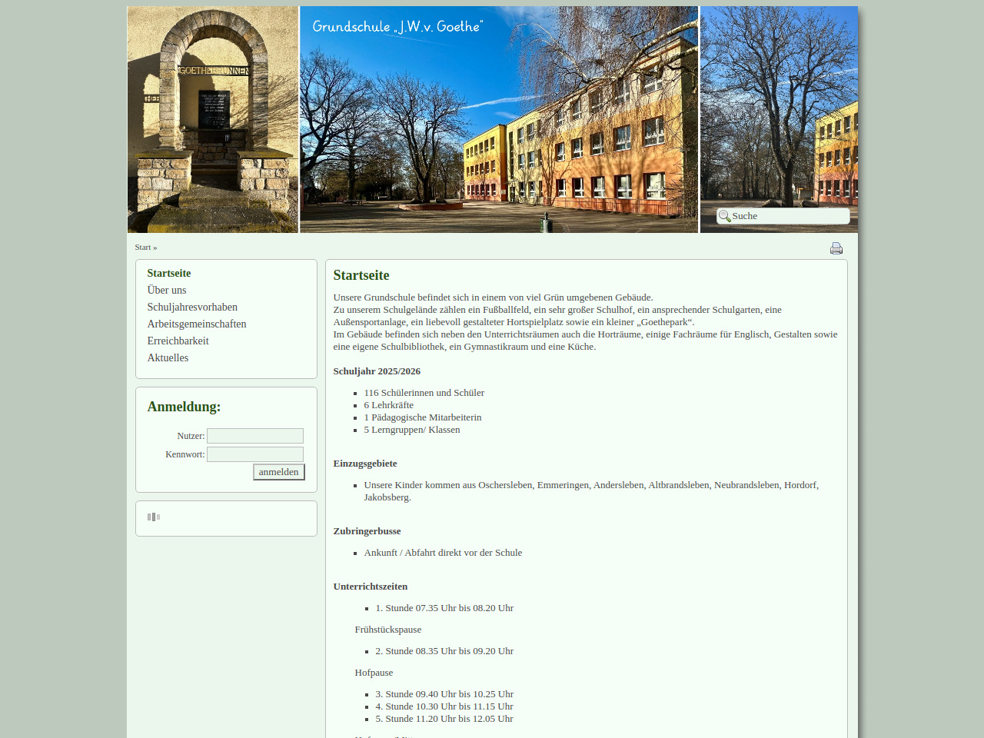Click the magnifying glass search icon
984x738 pixels.
coord(724,216)
